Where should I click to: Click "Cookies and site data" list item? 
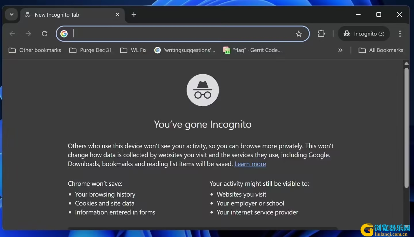coord(105,203)
